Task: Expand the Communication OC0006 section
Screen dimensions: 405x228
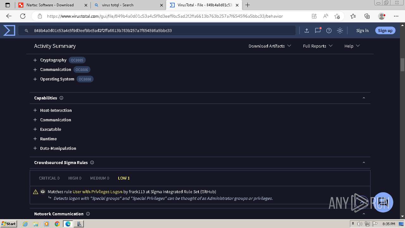Action: [x=35, y=69]
